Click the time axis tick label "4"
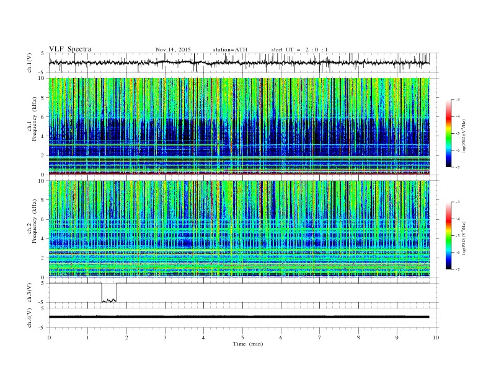Screen dimensions: 491x379 click(204, 338)
